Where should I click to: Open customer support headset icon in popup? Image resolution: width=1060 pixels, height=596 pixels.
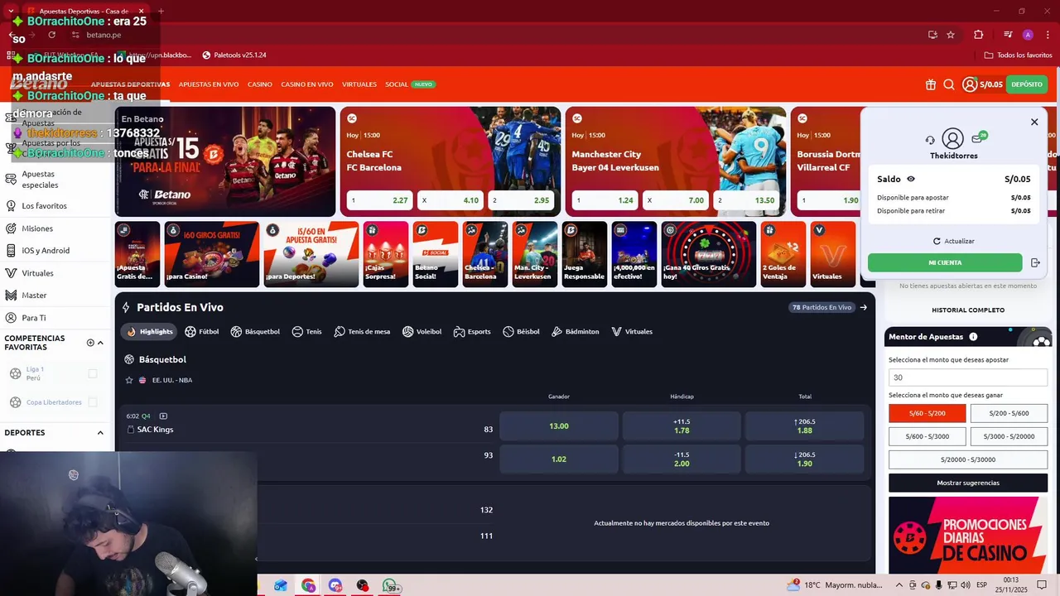click(x=930, y=140)
